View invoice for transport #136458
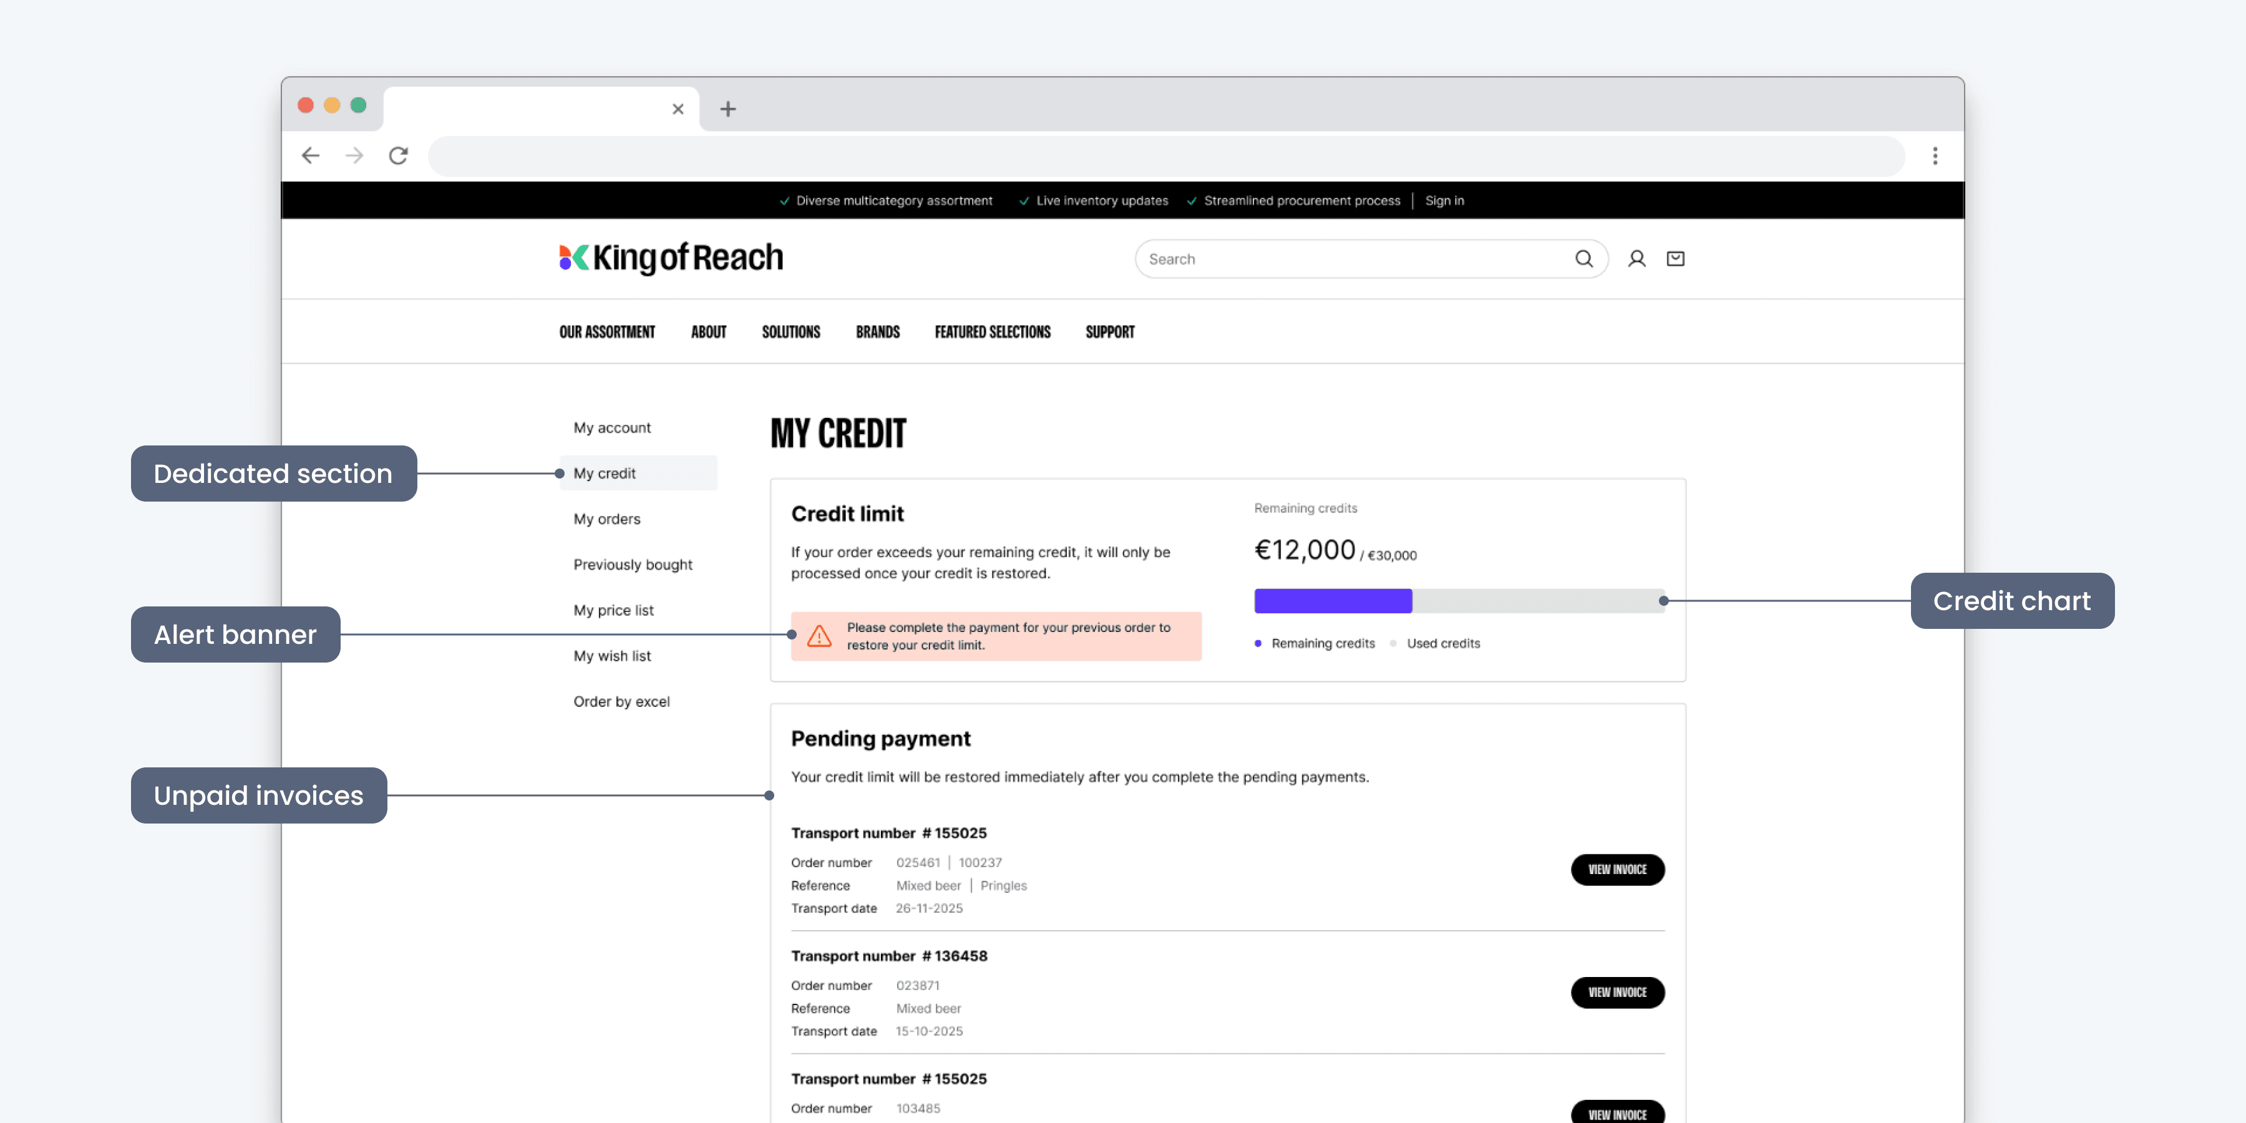This screenshot has width=2246, height=1123. (x=1617, y=992)
